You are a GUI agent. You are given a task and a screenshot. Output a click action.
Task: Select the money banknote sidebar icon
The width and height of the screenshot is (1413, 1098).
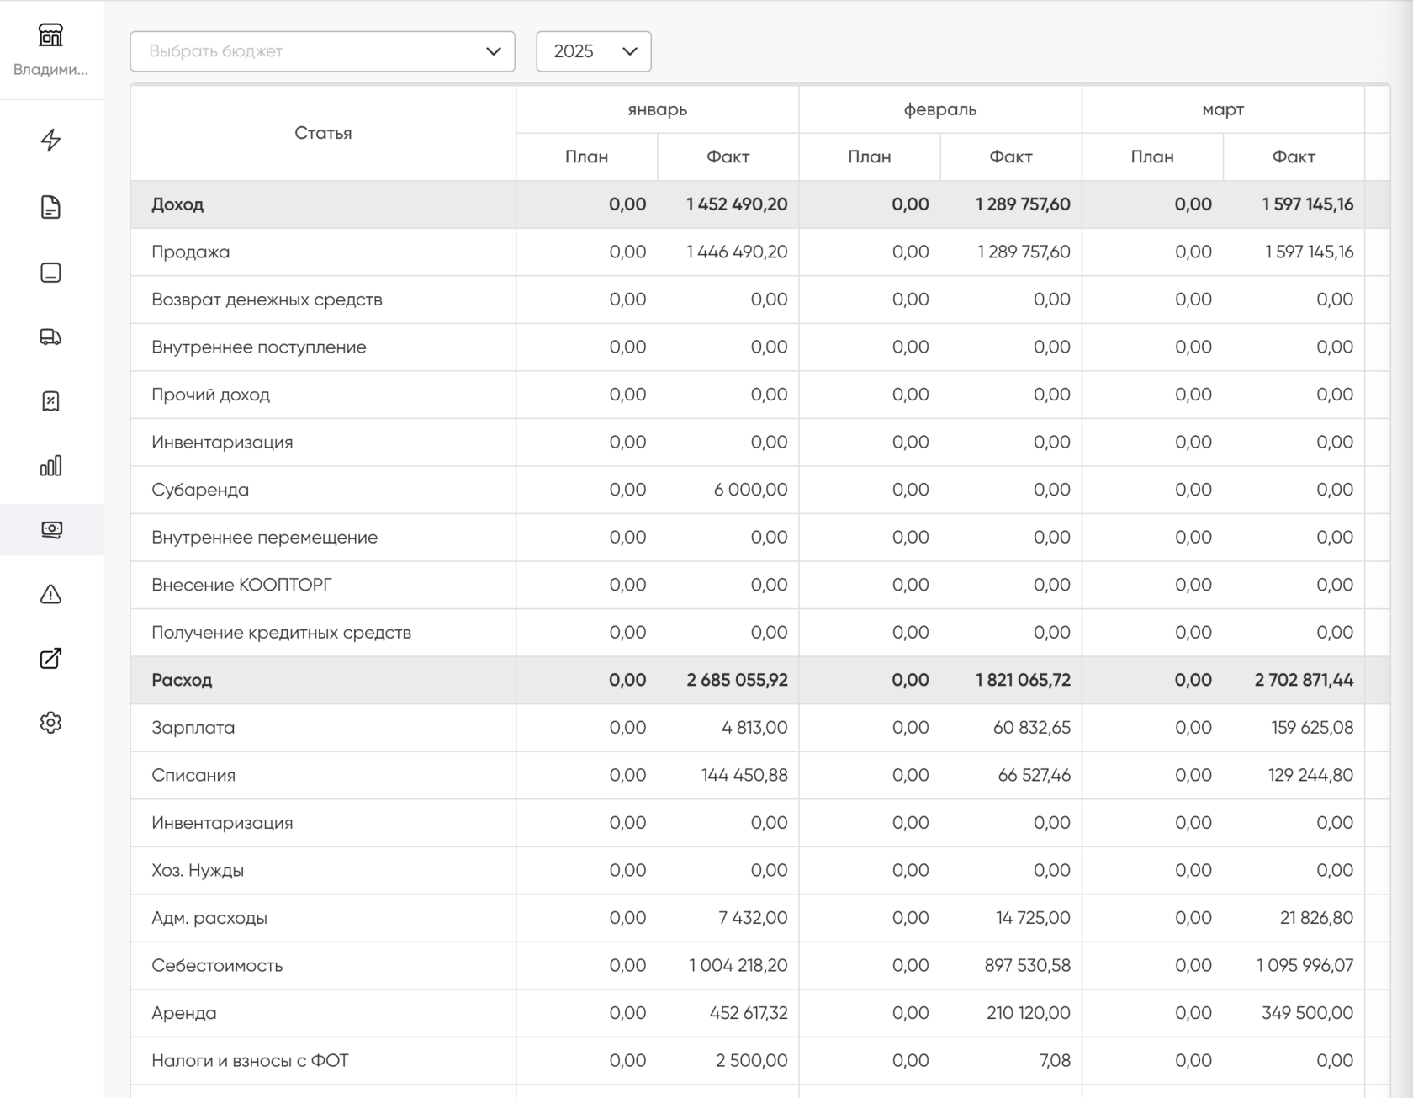50,529
